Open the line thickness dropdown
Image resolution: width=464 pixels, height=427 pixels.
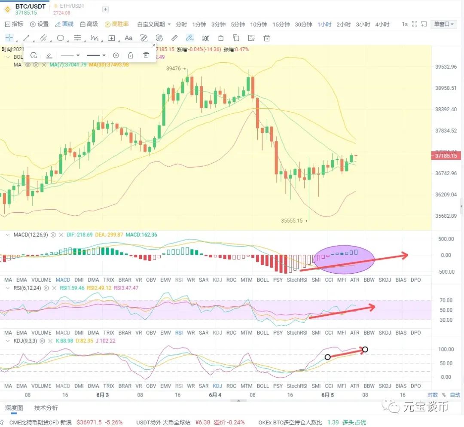(x=95, y=55)
